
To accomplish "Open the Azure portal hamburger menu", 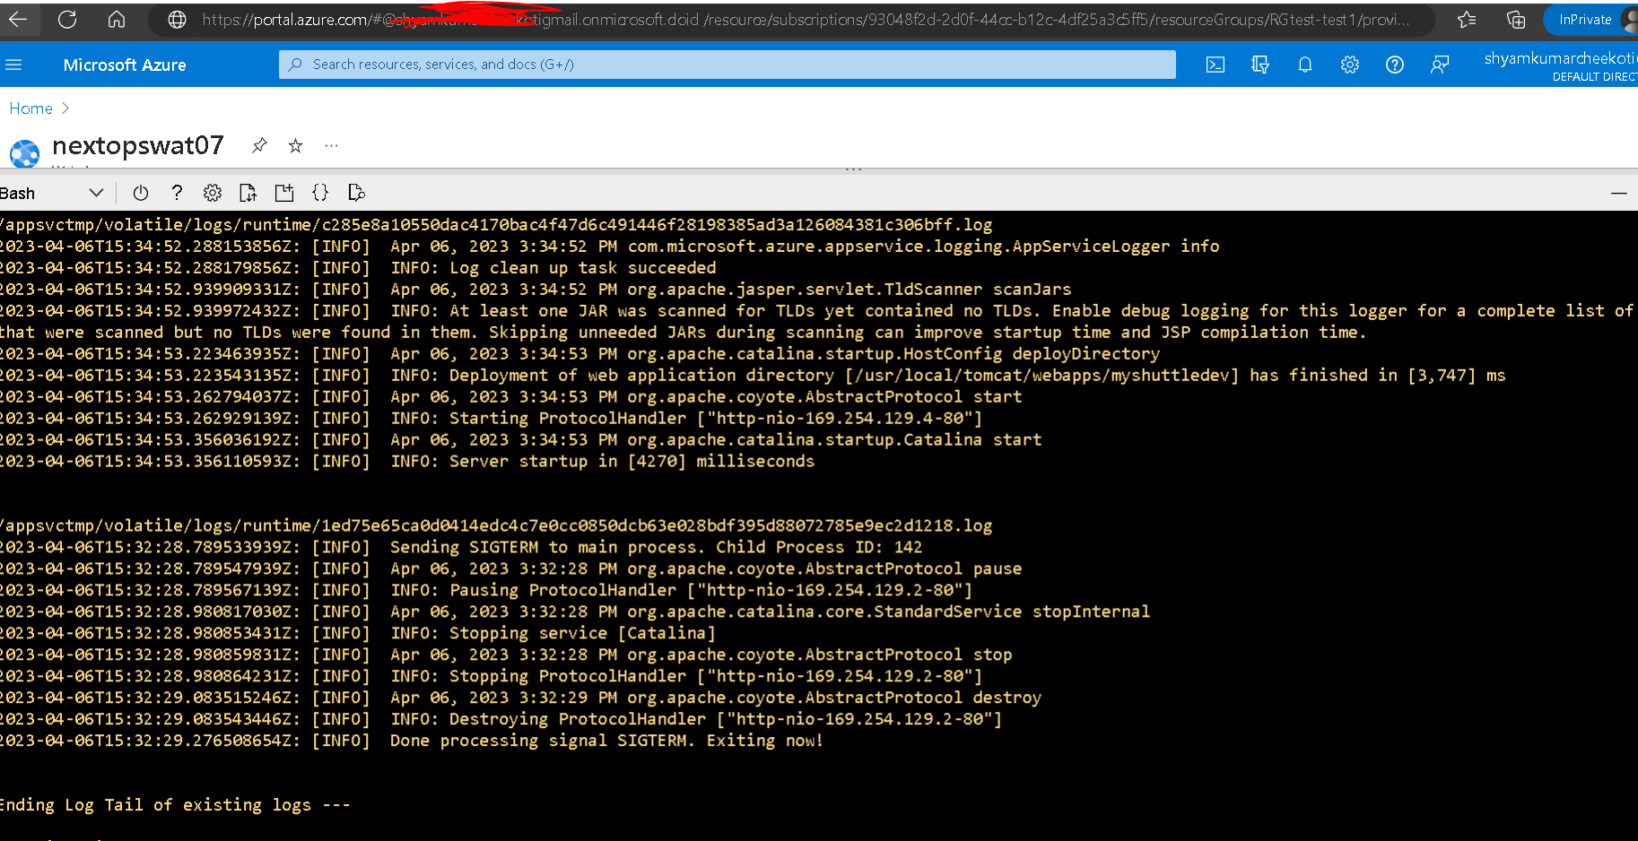I will coord(13,65).
